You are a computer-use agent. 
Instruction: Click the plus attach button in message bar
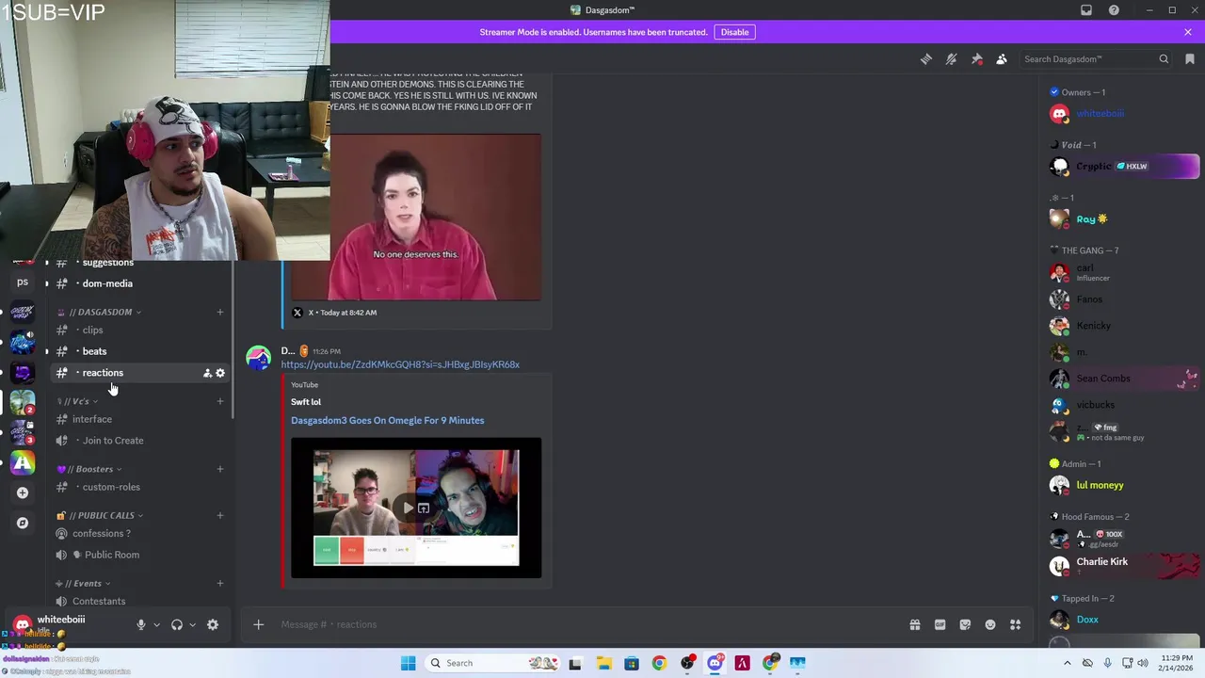click(258, 624)
